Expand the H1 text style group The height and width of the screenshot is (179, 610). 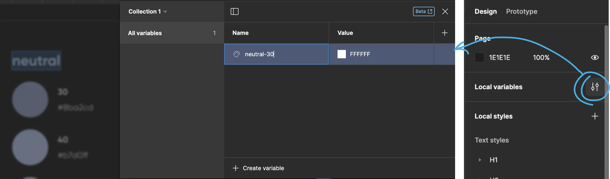(480, 160)
